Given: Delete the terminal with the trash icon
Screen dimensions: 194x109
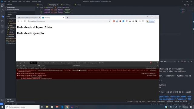Looking at the screenshot, I should click(185, 61).
